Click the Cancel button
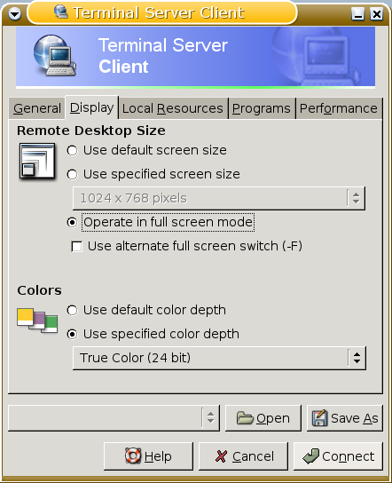This screenshot has height=483, width=392. 243,456
